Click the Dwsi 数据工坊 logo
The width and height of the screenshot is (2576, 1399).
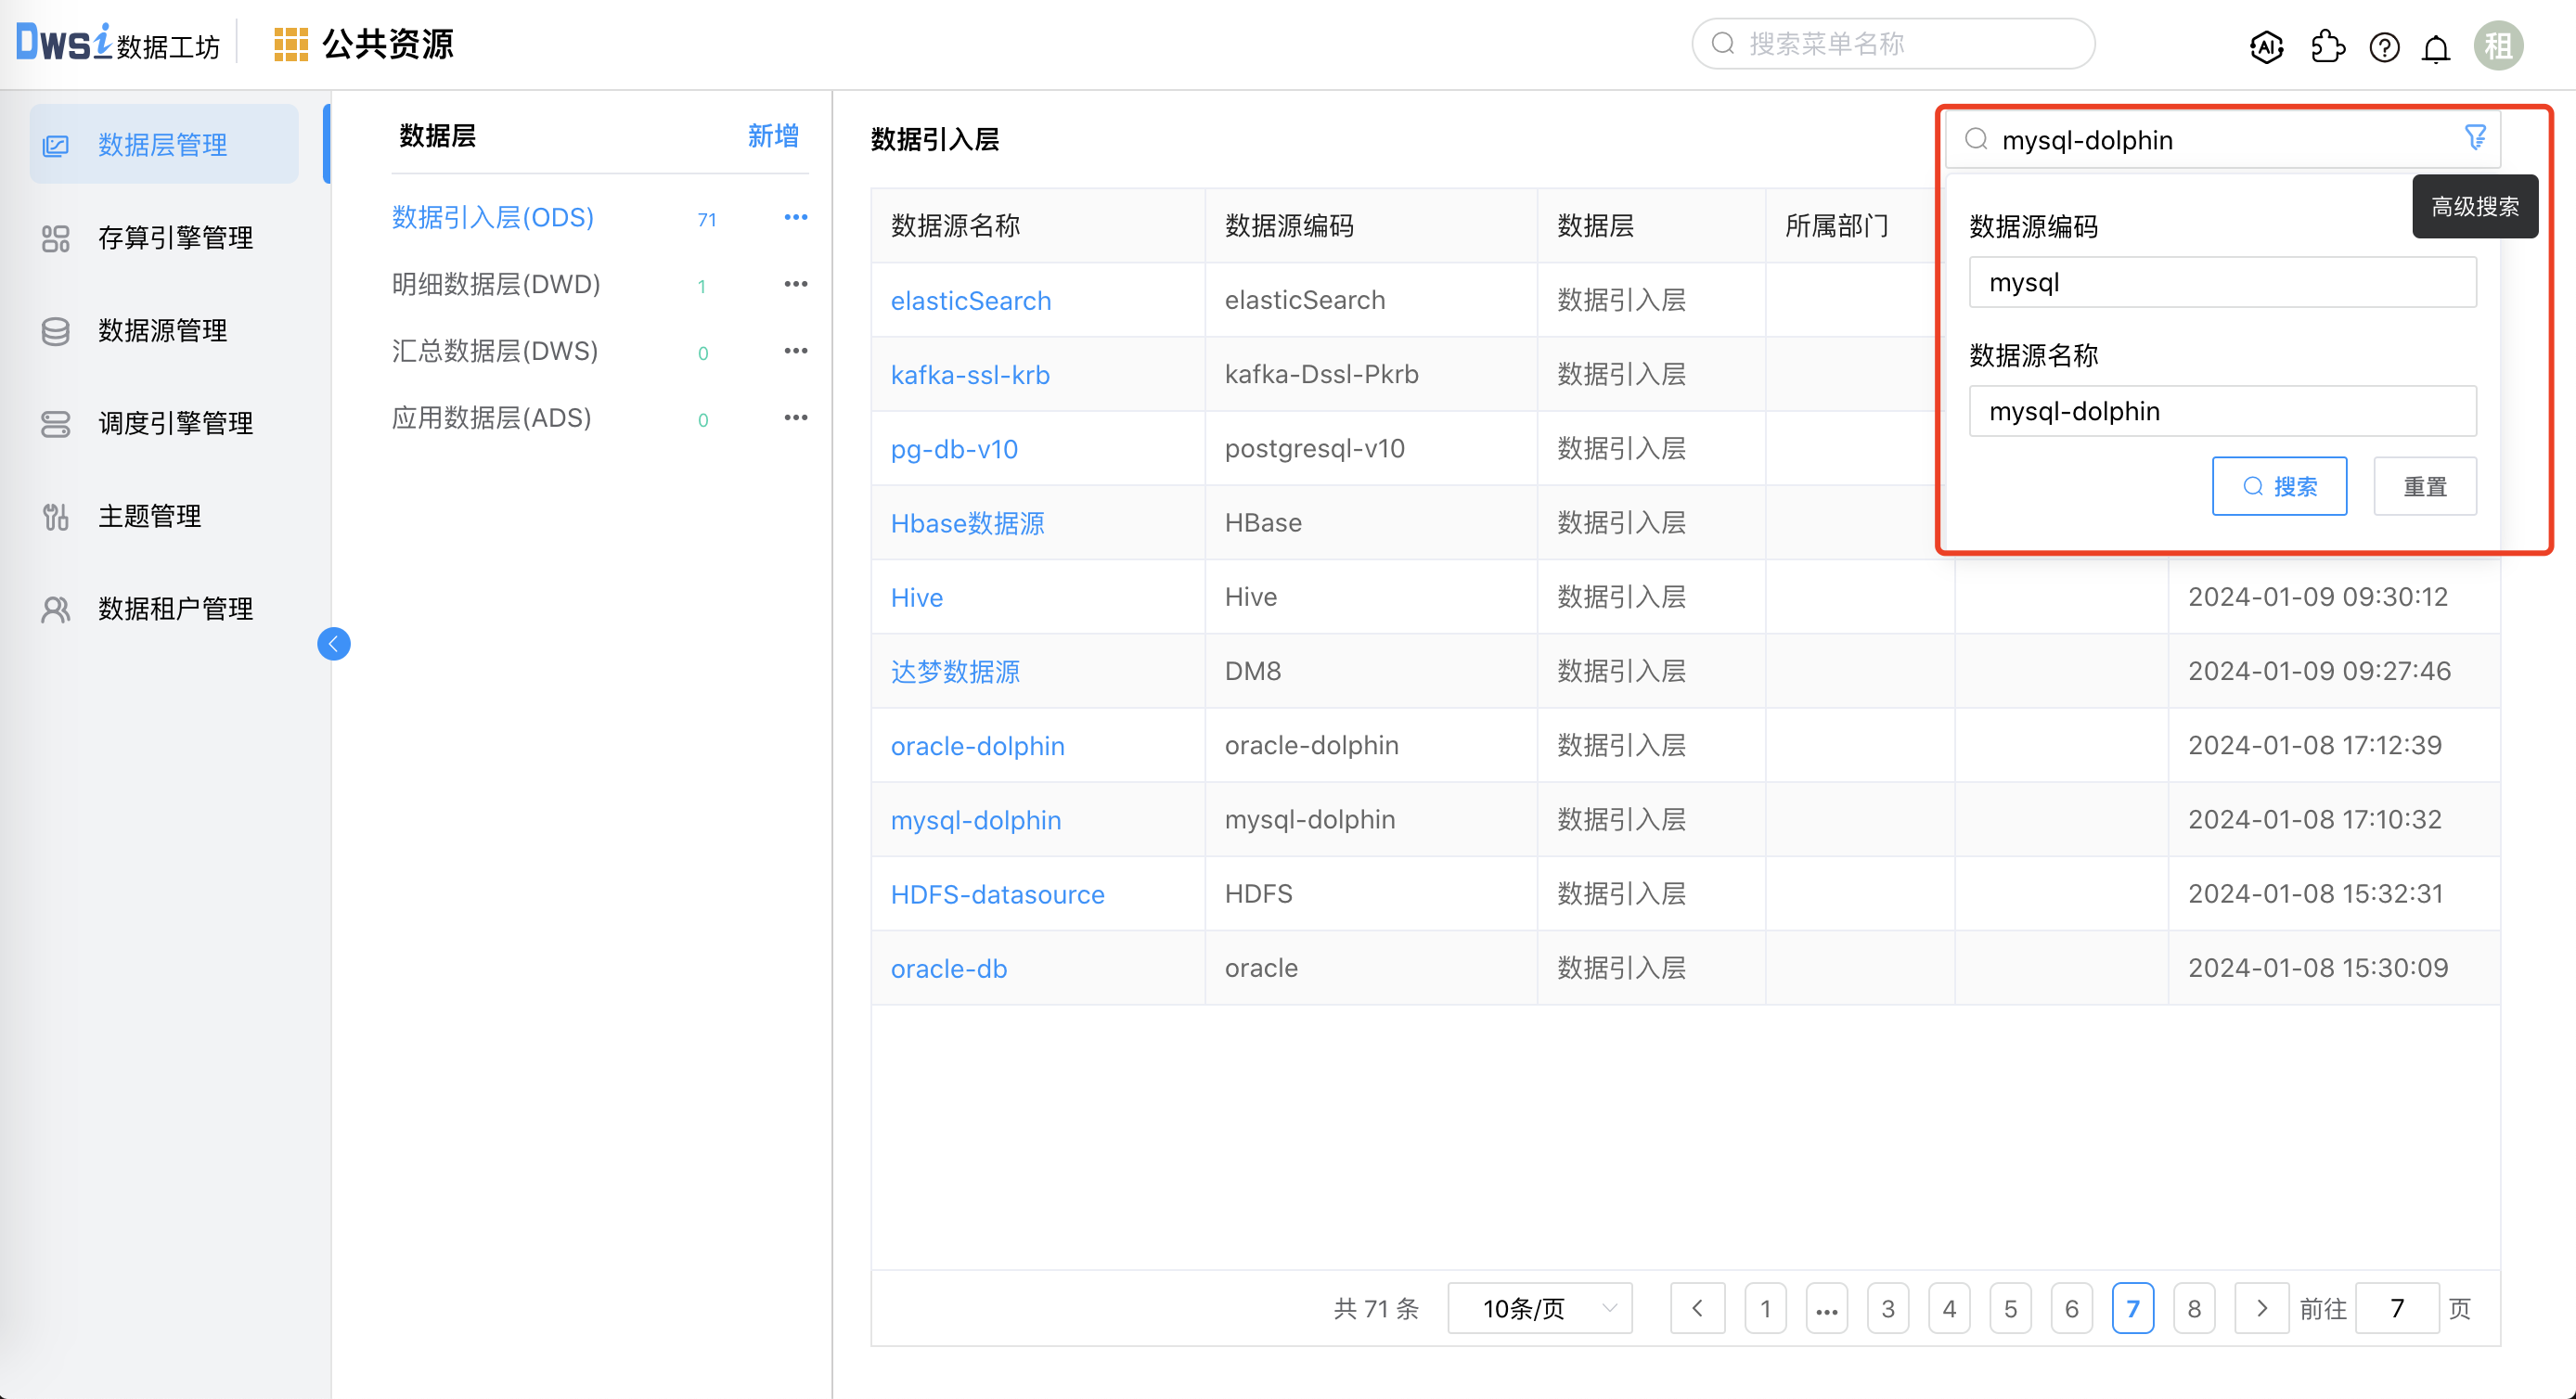coord(117,44)
